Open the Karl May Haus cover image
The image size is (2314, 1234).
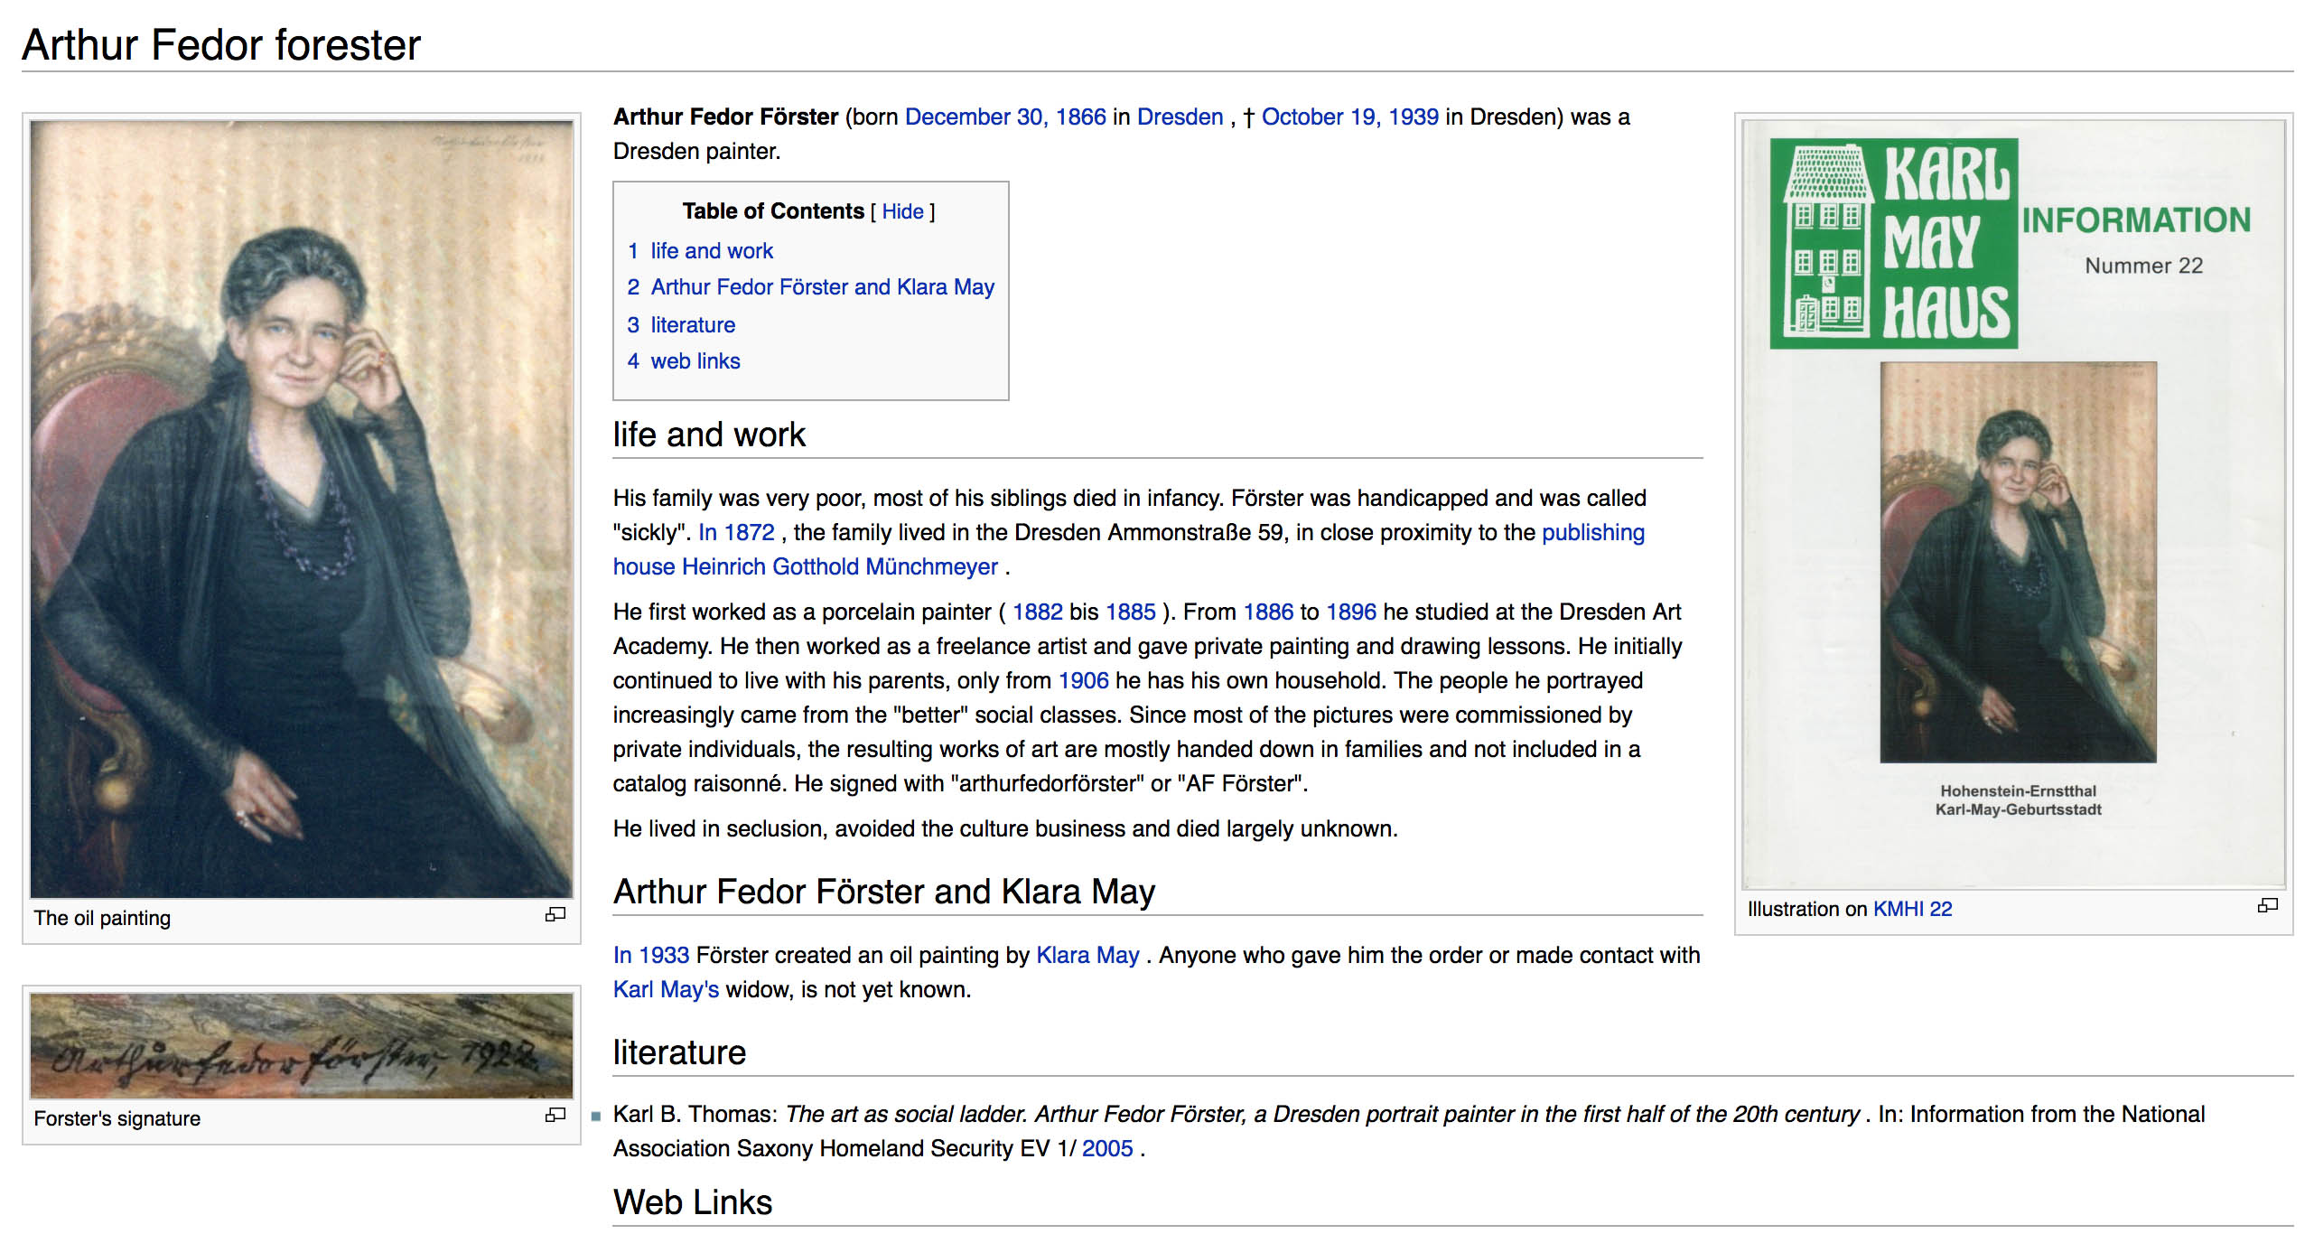pyautogui.click(x=2013, y=503)
